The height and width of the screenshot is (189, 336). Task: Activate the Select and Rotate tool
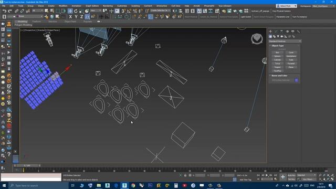coord(76,11)
